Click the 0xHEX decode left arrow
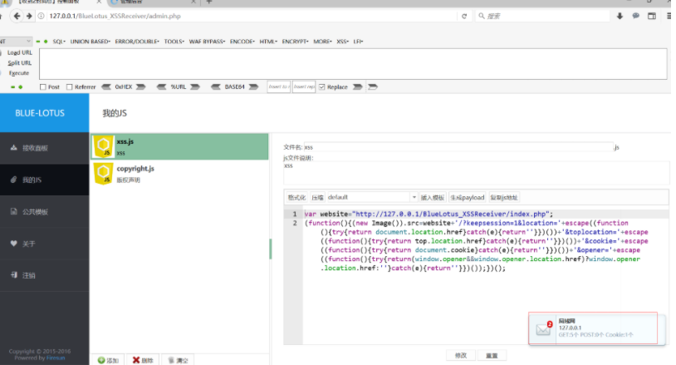 point(106,86)
